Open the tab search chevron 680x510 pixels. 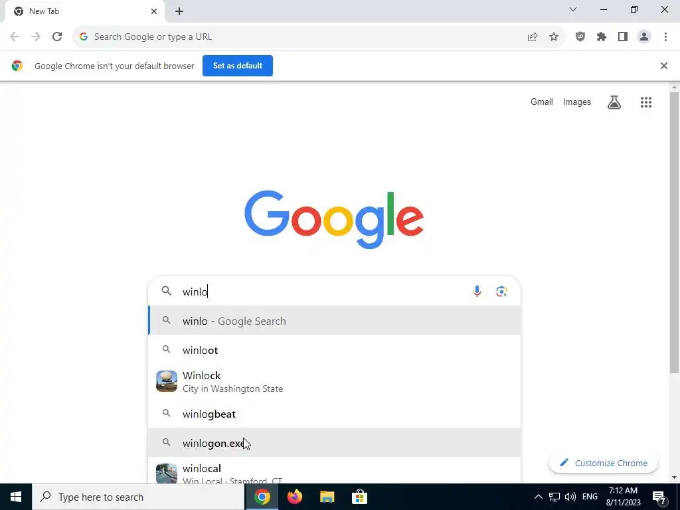pos(573,9)
